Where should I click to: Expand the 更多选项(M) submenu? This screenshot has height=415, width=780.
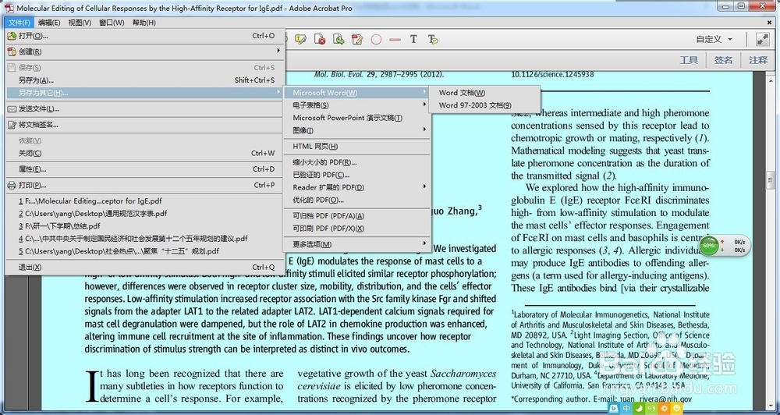click(x=357, y=244)
